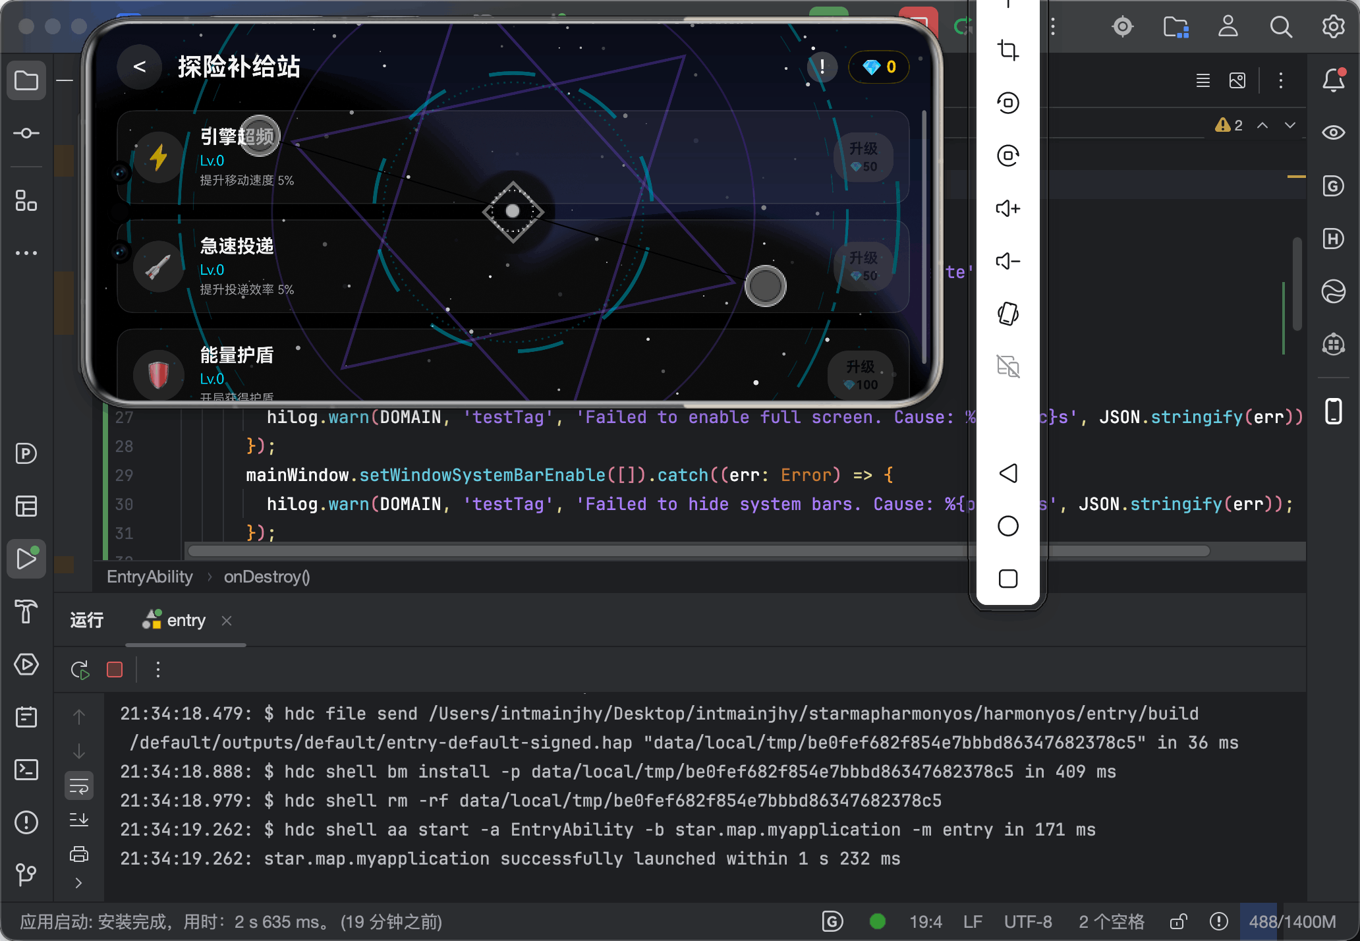Viewport: 1360px width, 941px height.
Task: Open the Terminal tool window
Action: [x=26, y=770]
